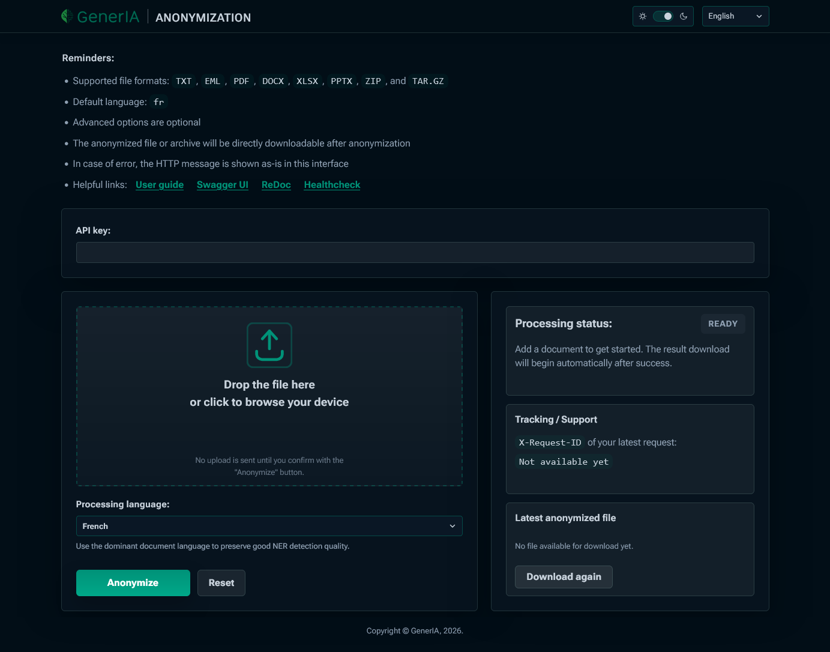Click the Anonymize button
Image resolution: width=830 pixels, height=652 pixels.
point(133,583)
